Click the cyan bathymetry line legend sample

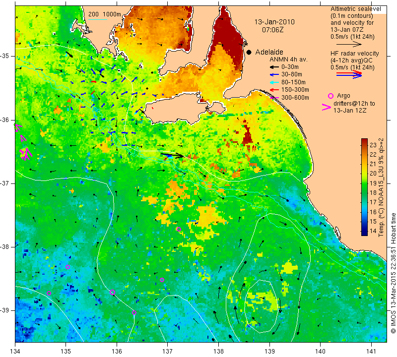click(x=98, y=19)
